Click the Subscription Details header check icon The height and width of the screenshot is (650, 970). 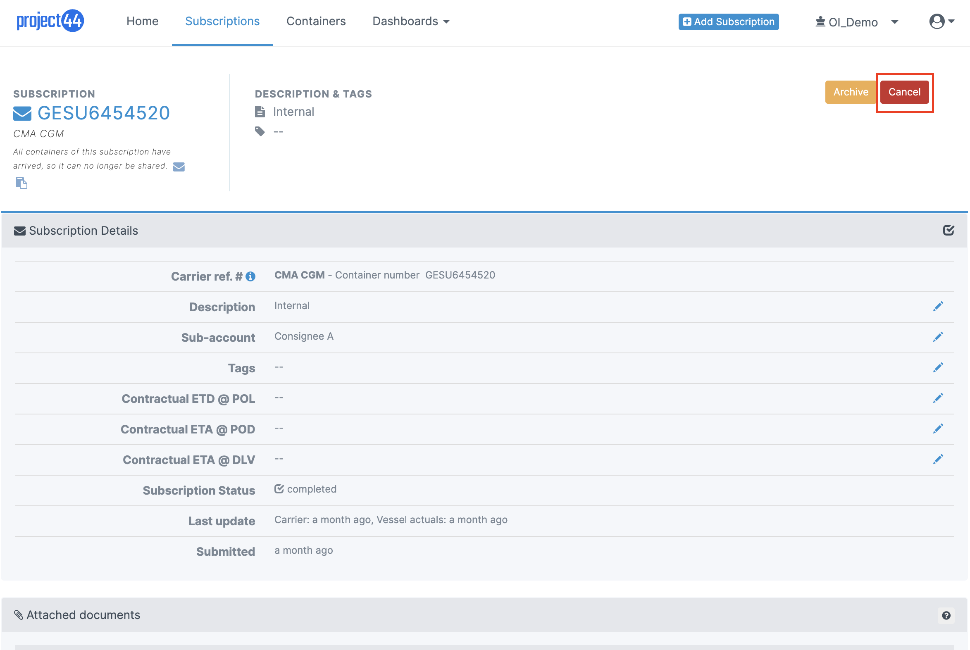949,230
